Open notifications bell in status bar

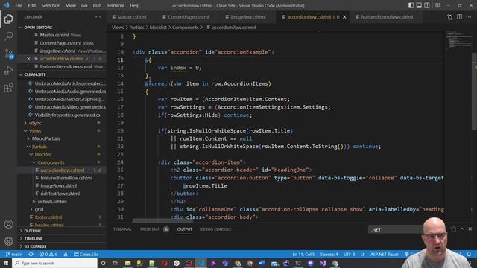coord(470,255)
